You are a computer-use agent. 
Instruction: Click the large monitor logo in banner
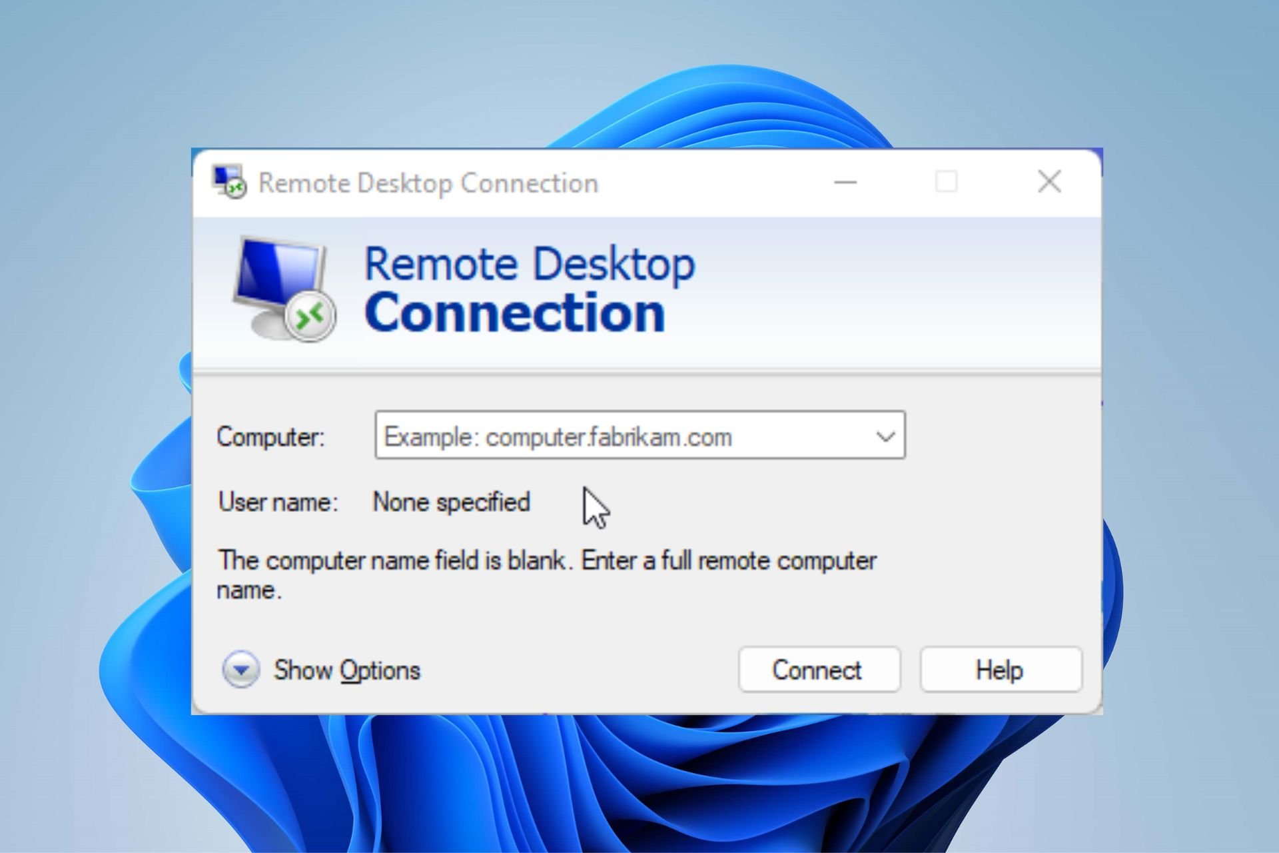pos(284,289)
